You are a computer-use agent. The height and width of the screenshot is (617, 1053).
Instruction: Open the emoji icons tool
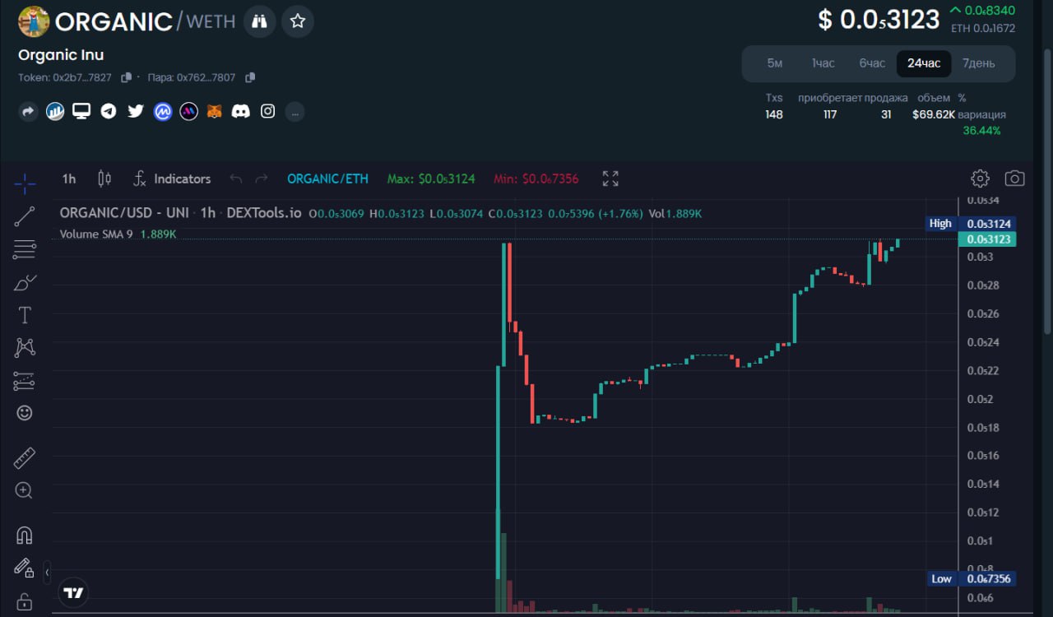pyautogui.click(x=25, y=413)
